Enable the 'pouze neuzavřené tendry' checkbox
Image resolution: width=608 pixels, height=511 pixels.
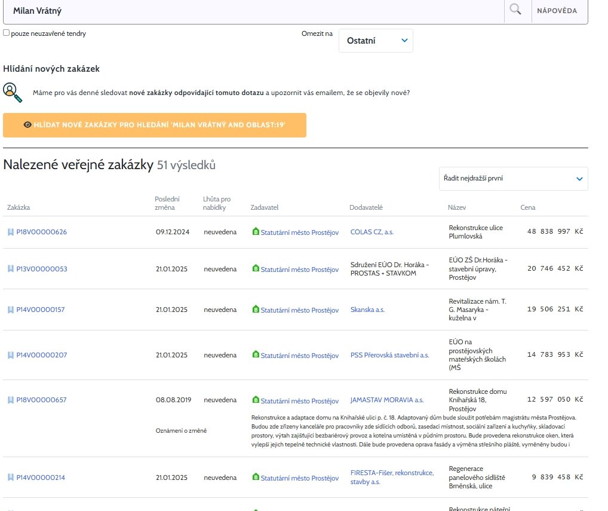coord(6,33)
